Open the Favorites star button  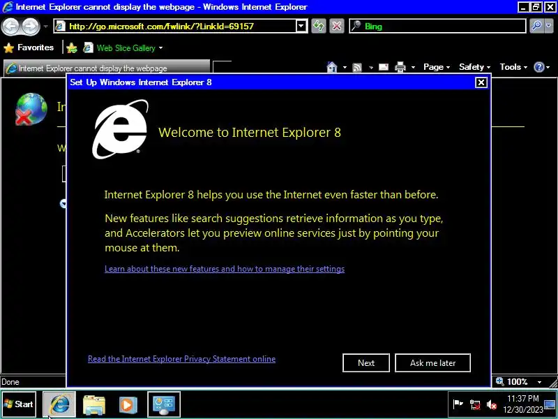coord(29,47)
